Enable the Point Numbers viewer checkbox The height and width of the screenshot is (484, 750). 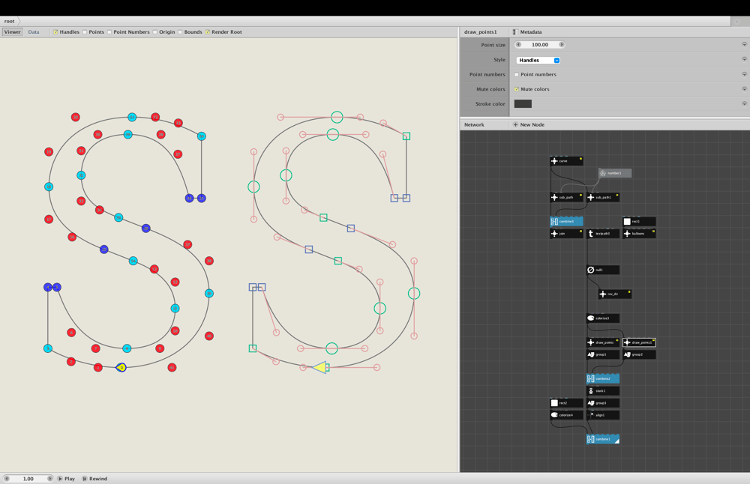109,32
